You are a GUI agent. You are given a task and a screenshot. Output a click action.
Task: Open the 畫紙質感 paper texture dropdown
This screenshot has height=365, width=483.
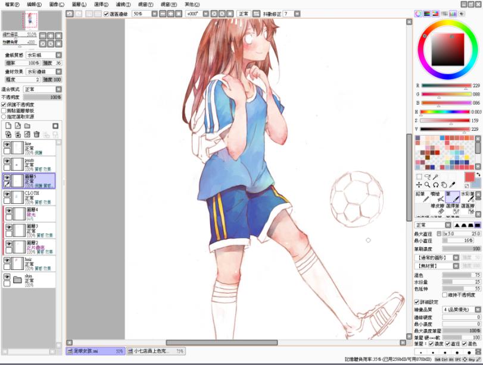click(58, 55)
